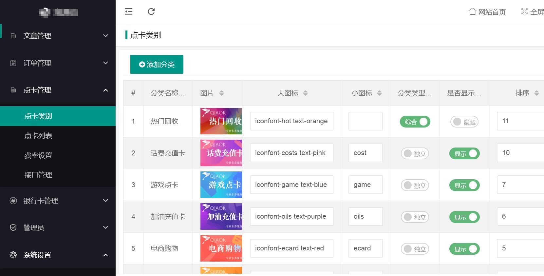544x276 pixels.
Task: Click the website home icon
Action: tap(472, 12)
